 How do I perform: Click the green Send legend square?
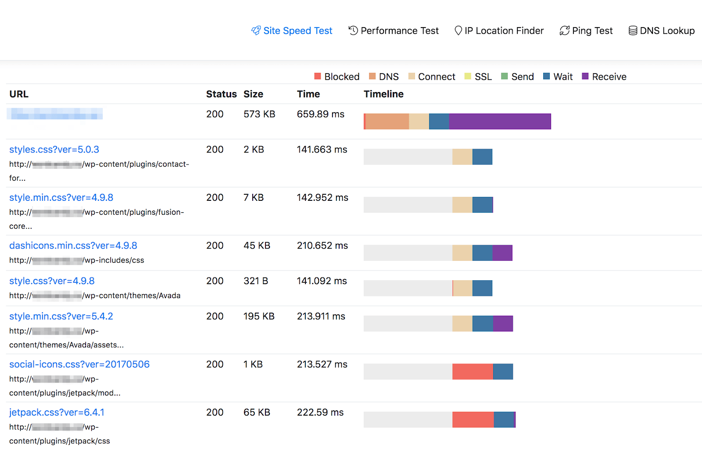[504, 76]
